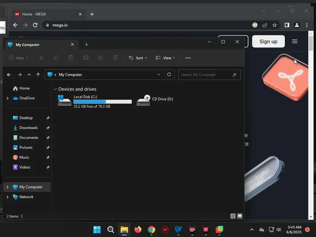
Task: Add a new File Explorer tab
Action: click(x=86, y=44)
